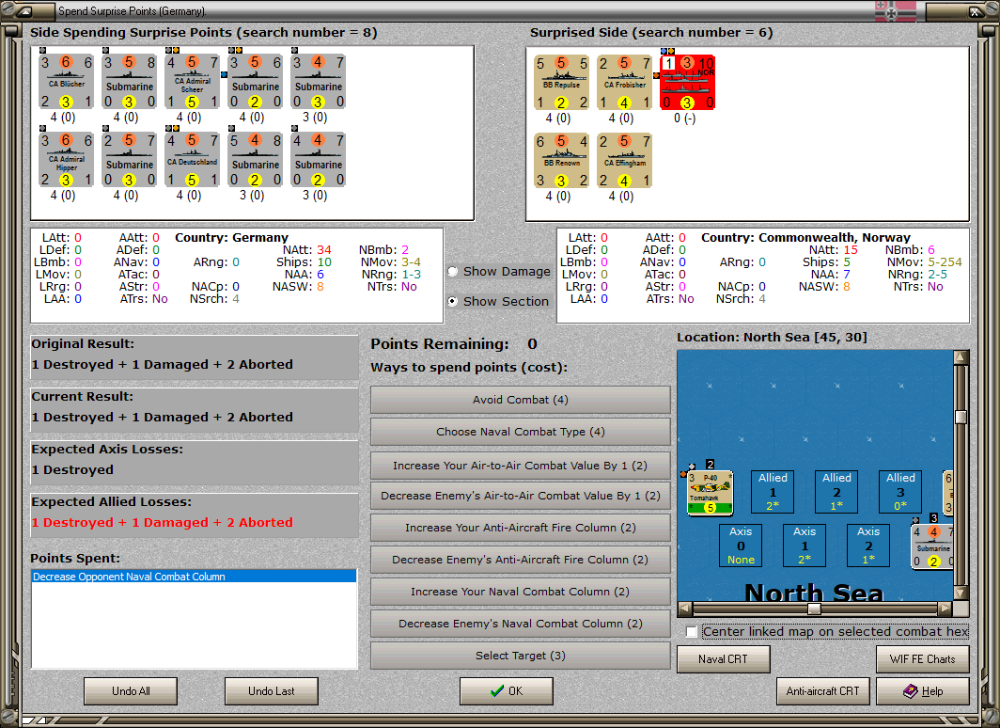Image resolution: width=1000 pixels, height=728 pixels.
Task: Open the Anti-aircraft CRT chart
Action: (822, 691)
